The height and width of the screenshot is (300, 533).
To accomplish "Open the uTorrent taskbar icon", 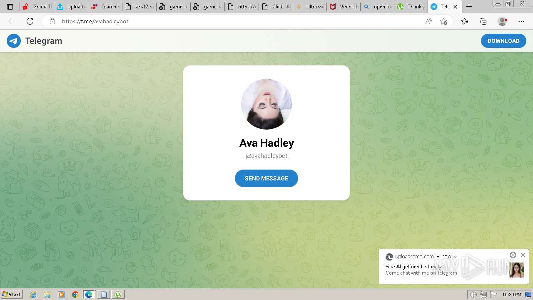I will [x=118, y=295].
